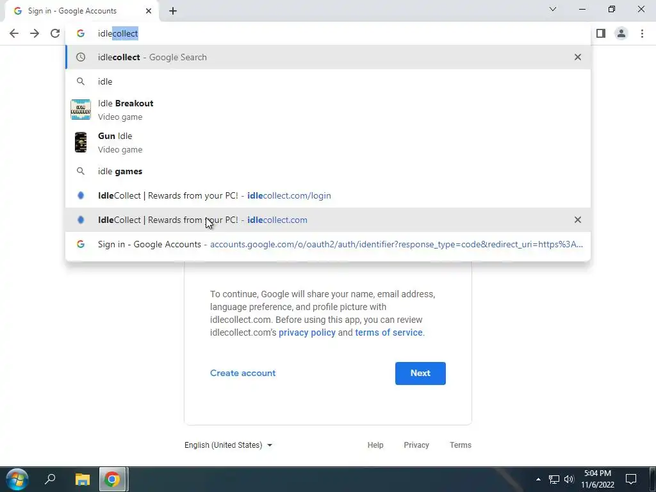Open the tab search chevron in title bar
Viewport: 656px width, 492px height.
point(553,9)
